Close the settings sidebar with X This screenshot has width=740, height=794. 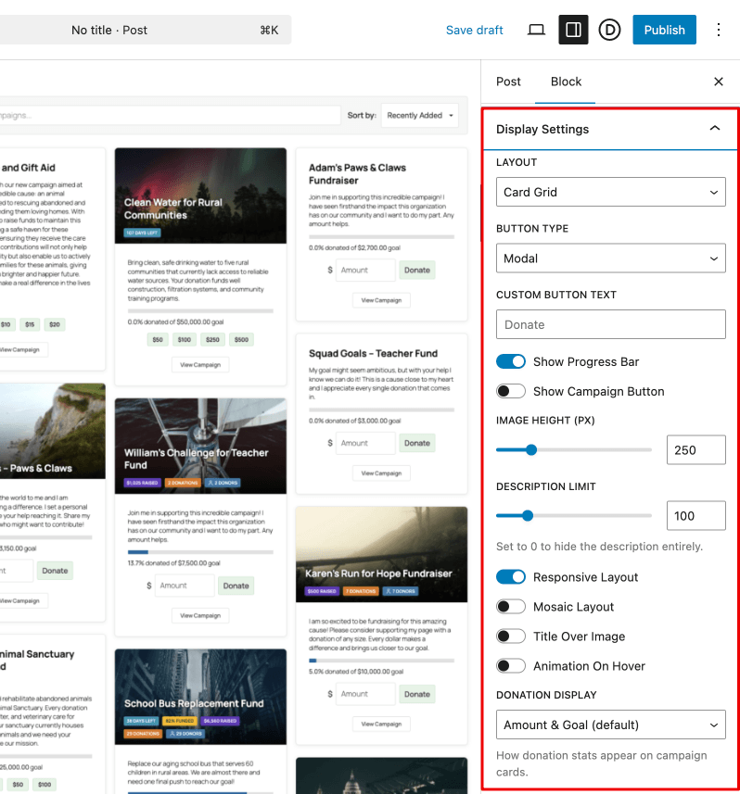point(718,82)
